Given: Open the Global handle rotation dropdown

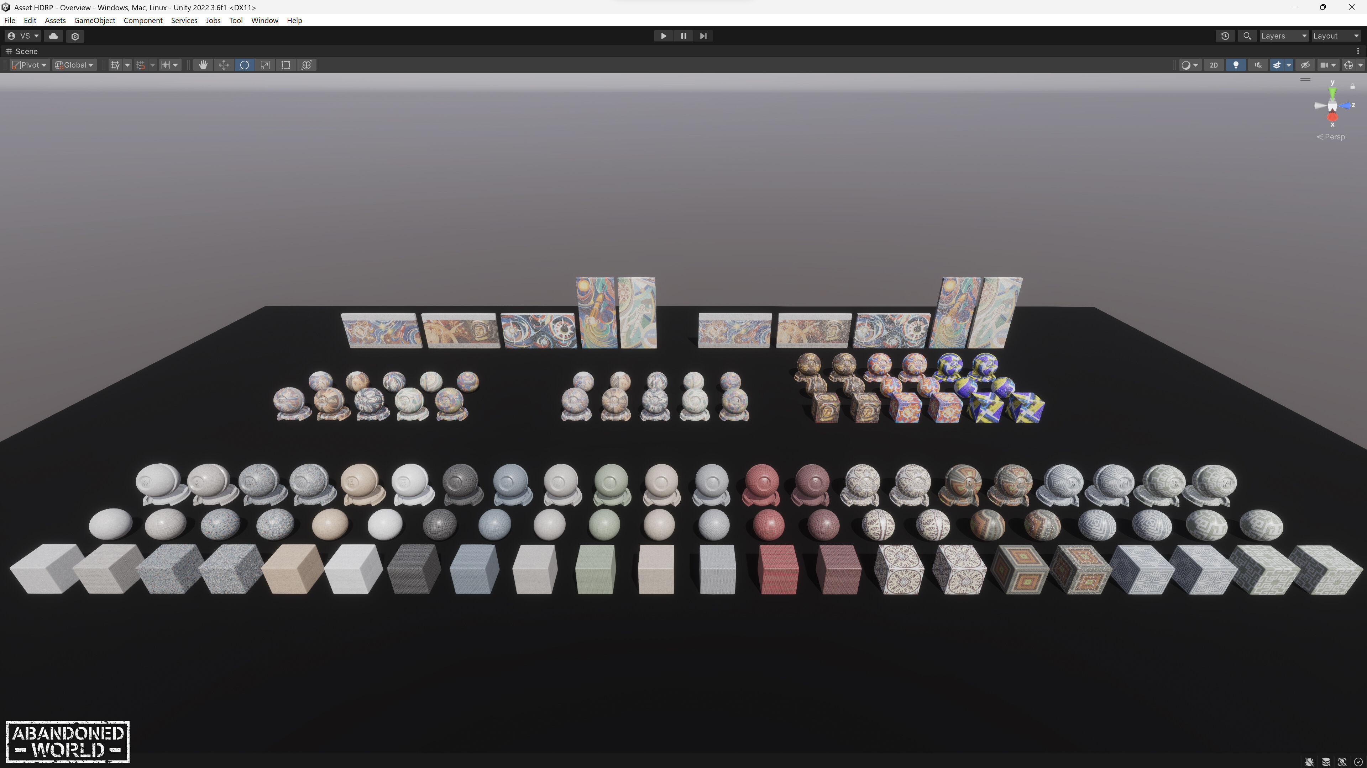Looking at the screenshot, I should (x=74, y=65).
